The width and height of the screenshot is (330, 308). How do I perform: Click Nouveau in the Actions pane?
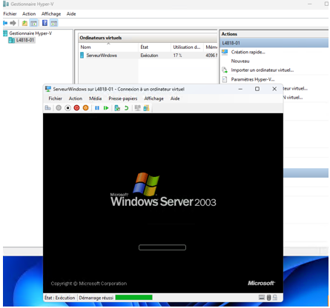(240, 61)
